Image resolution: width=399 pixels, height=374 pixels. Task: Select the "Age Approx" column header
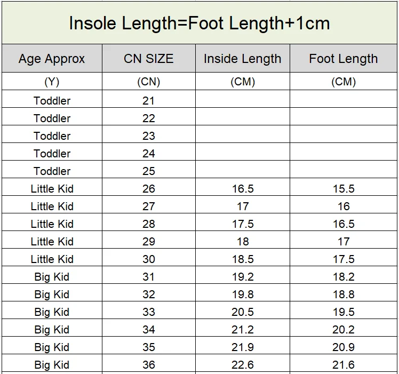tap(52, 59)
